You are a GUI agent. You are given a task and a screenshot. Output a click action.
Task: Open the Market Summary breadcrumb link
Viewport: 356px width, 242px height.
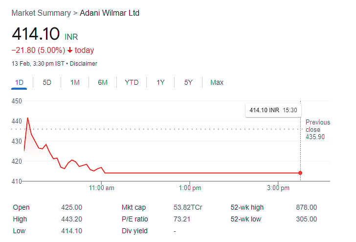tap(41, 13)
